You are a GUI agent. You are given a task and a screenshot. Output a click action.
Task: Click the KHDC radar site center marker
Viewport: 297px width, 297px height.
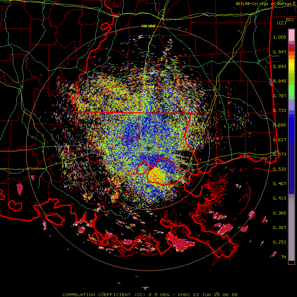coord(149,148)
